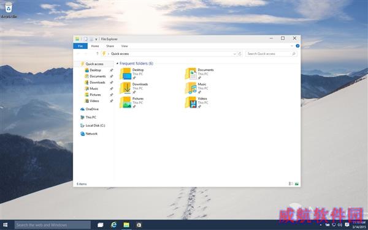Image resolution: width=368 pixels, height=230 pixels.
Task: Open the Start menu
Action: pos(5,225)
